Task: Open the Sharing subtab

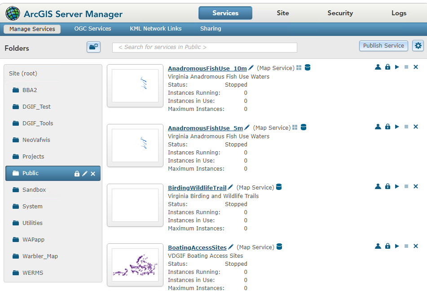Action: coord(211,29)
